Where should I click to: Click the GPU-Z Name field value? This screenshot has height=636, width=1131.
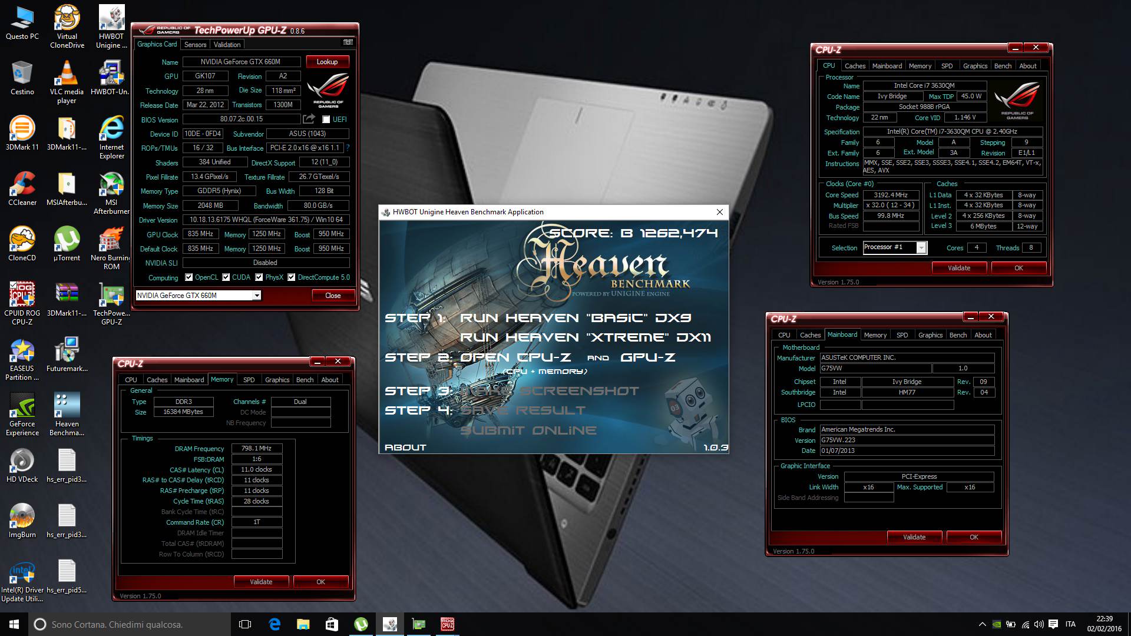(242, 62)
